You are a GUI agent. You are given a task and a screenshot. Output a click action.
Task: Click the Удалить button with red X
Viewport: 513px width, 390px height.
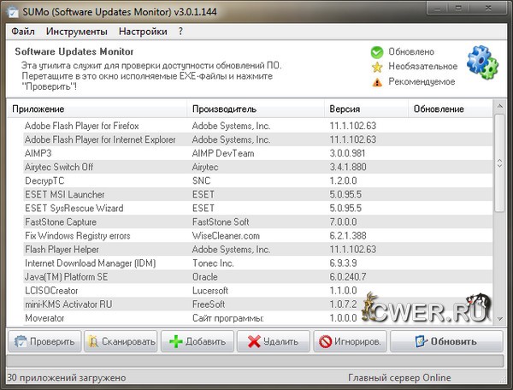click(x=273, y=341)
